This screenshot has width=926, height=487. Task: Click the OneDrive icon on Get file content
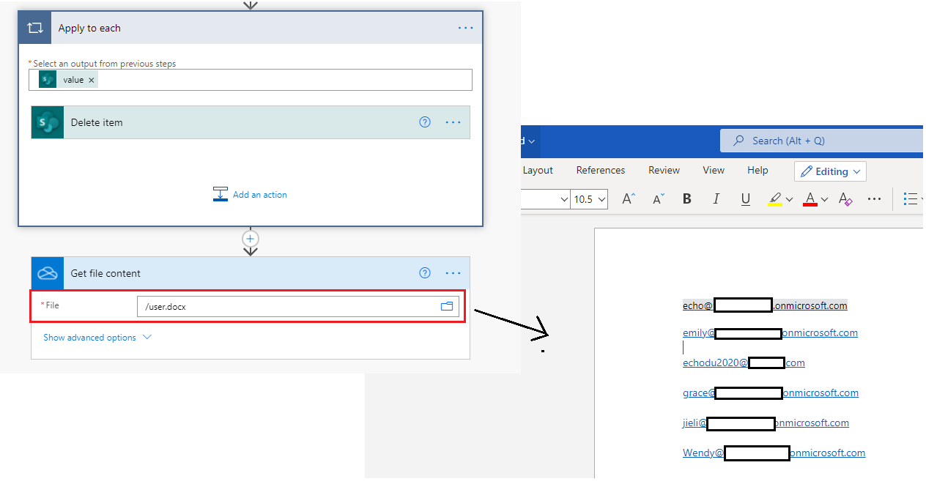[48, 273]
